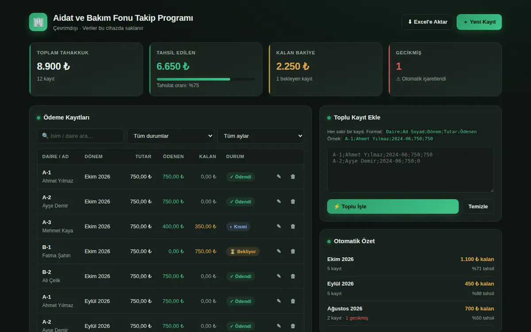The image size is (531, 332).
Task: Edit the A-1 Ahmet Yılmaz Eylül 2026 record
Action: click(279, 301)
